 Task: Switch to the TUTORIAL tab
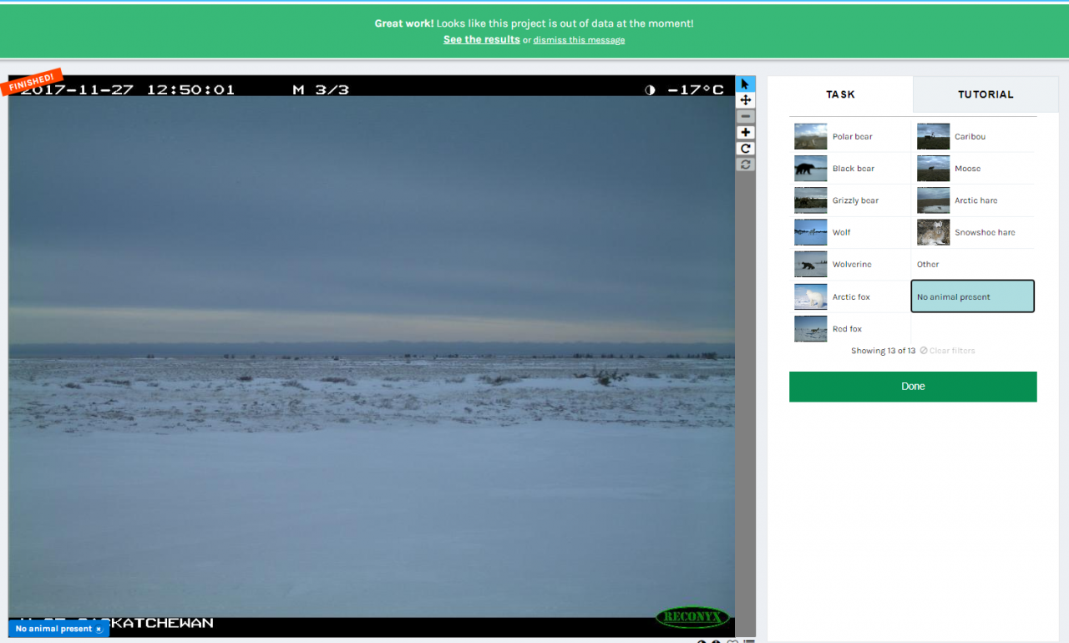pos(985,94)
